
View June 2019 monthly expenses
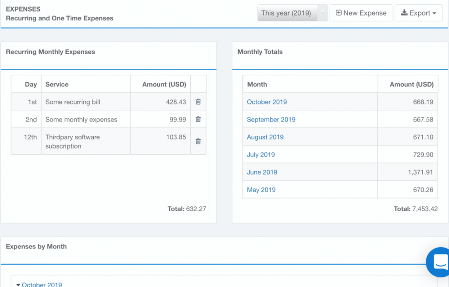(262, 172)
